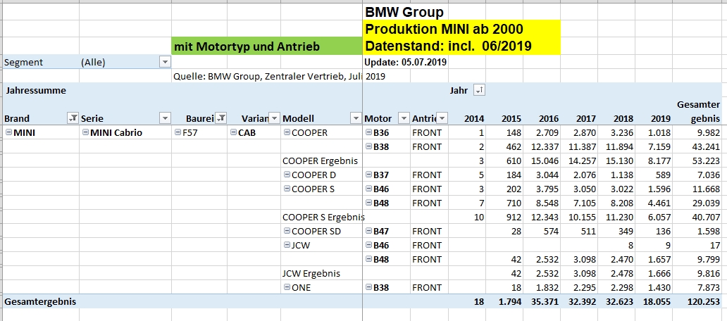Collapse the F57 row group
The width and height of the screenshot is (727, 321).
pyautogui.click(x=177, y=132)
